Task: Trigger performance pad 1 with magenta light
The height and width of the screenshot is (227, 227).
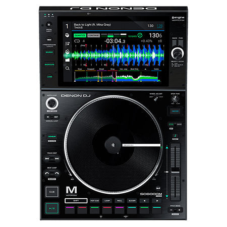Action: click(x=70, y=210)
